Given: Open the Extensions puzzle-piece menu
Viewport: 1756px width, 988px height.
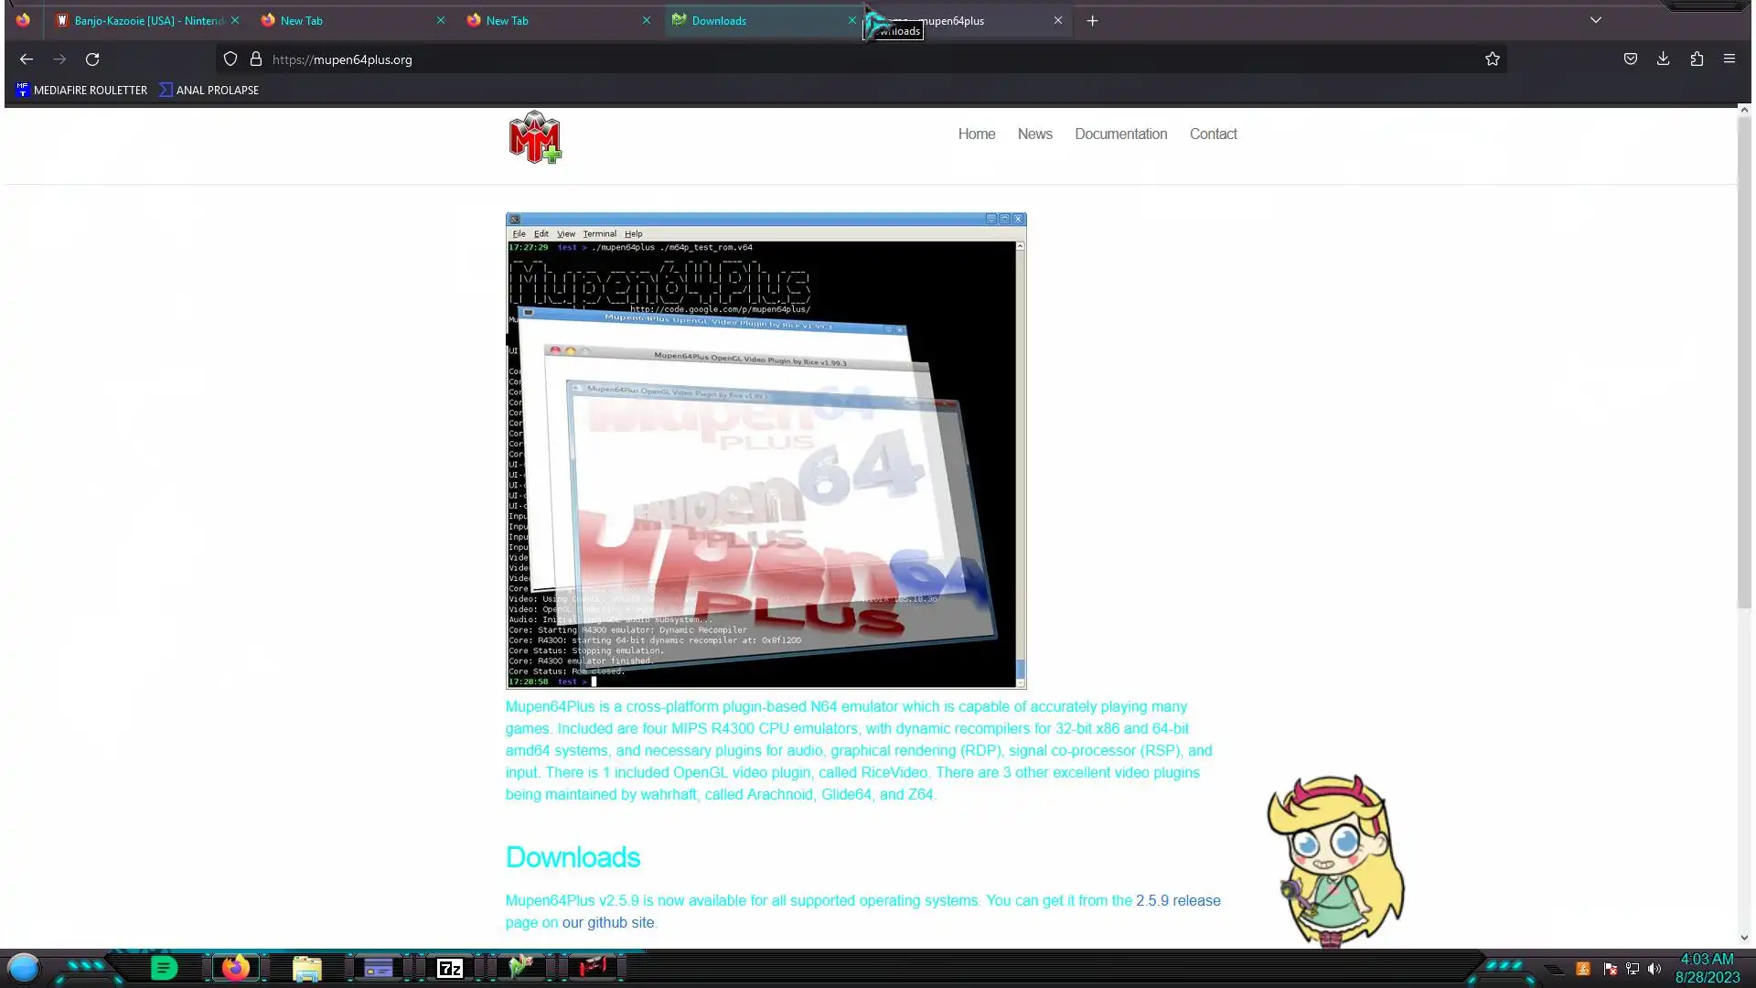Looking at the screenshot, I should pos(1697,59).
